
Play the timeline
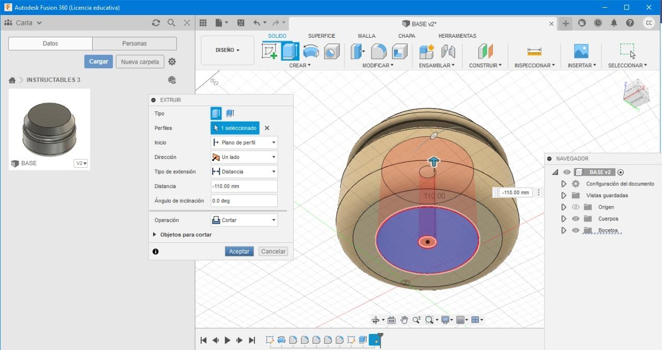point(227,340)
